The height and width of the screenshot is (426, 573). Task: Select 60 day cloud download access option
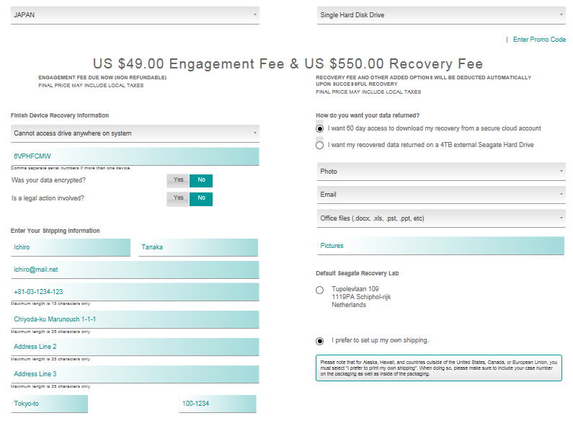tap(320, 128)
